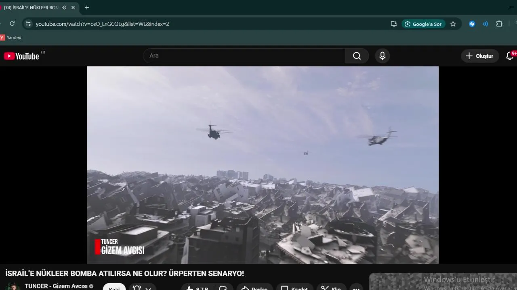Minimize the browser window
This screenshot has width=517, height=290.
coord(512,7)
